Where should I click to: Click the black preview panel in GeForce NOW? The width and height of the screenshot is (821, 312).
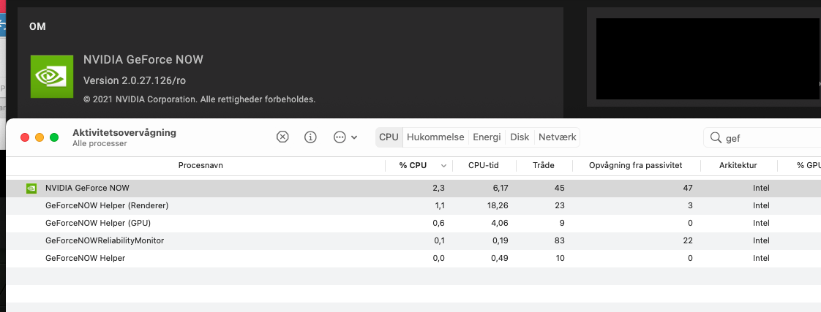click(x=708, y=58)
